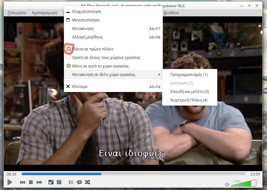267x190 pixels.
Task: Toggle fullscreen video mode
Action: (x=51, y=182)
